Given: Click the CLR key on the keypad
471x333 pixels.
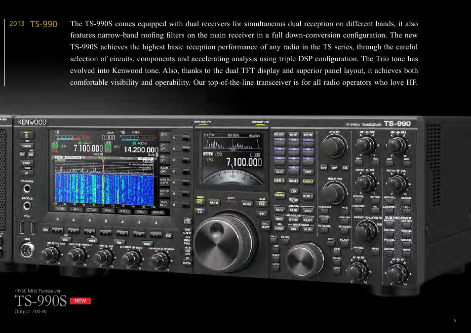Looking at the screenshot, I should [279, 172].
